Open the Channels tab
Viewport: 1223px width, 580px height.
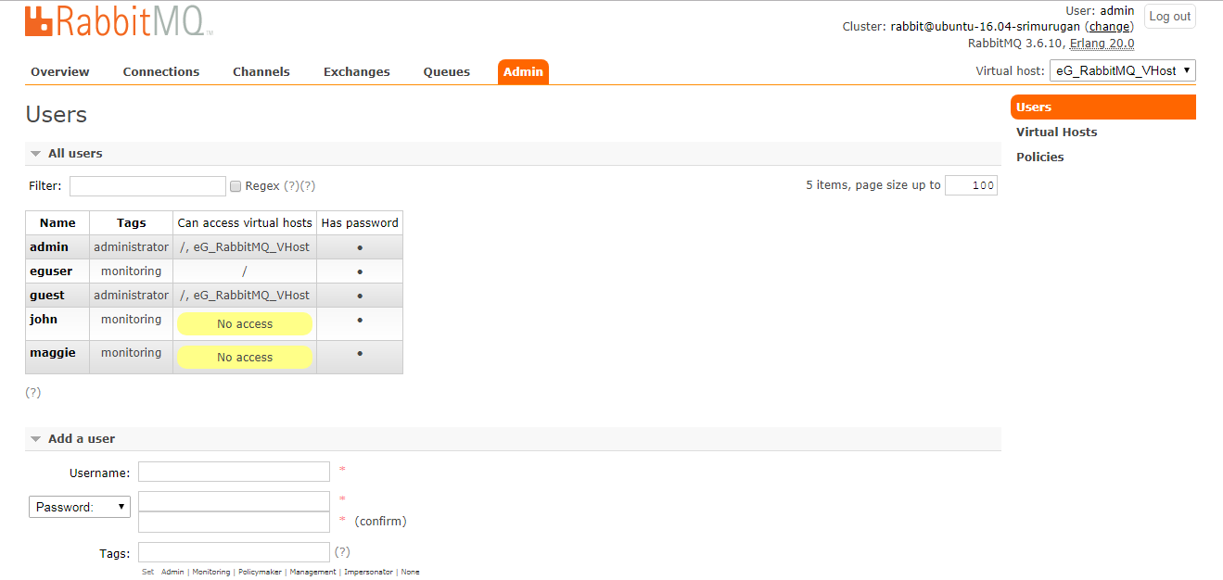pyautogui.click(x=261, y=72)
